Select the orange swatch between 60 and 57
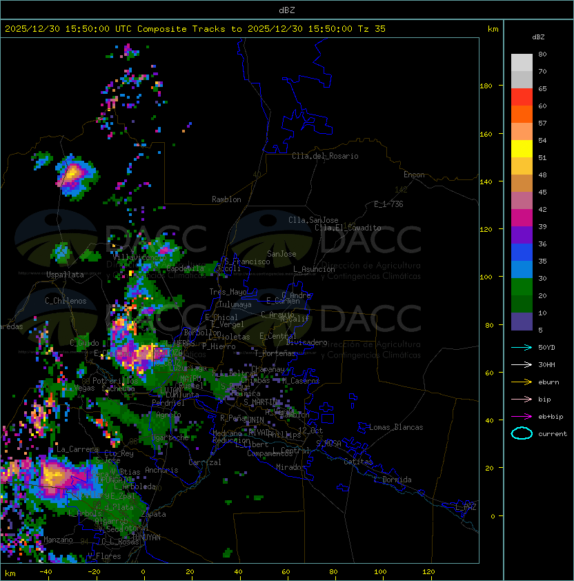The height and width of the screenshot is (581, 574). 522,114
